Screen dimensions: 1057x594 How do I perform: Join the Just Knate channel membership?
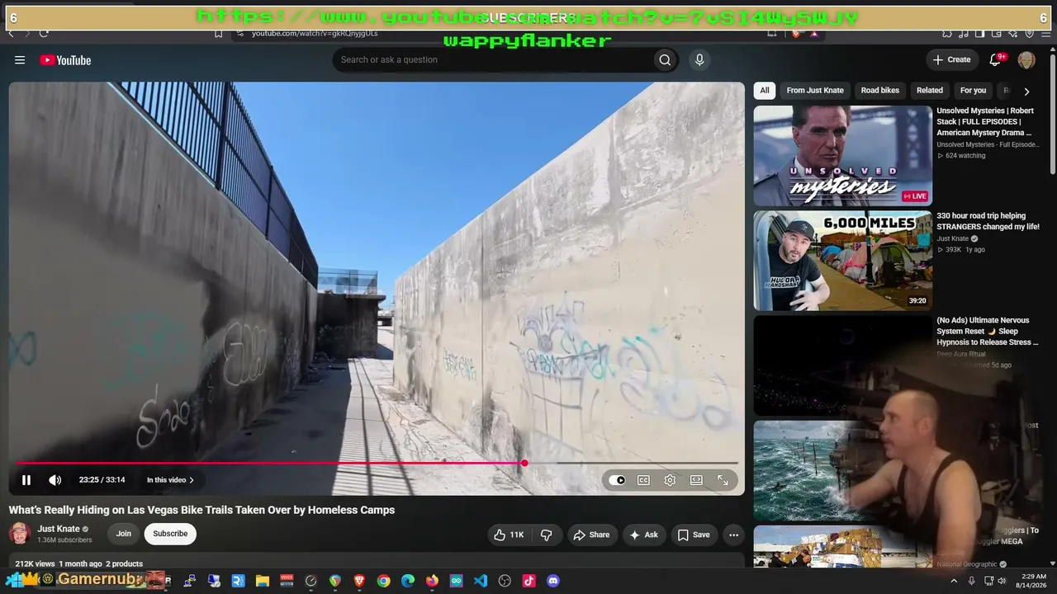[123, 534]
